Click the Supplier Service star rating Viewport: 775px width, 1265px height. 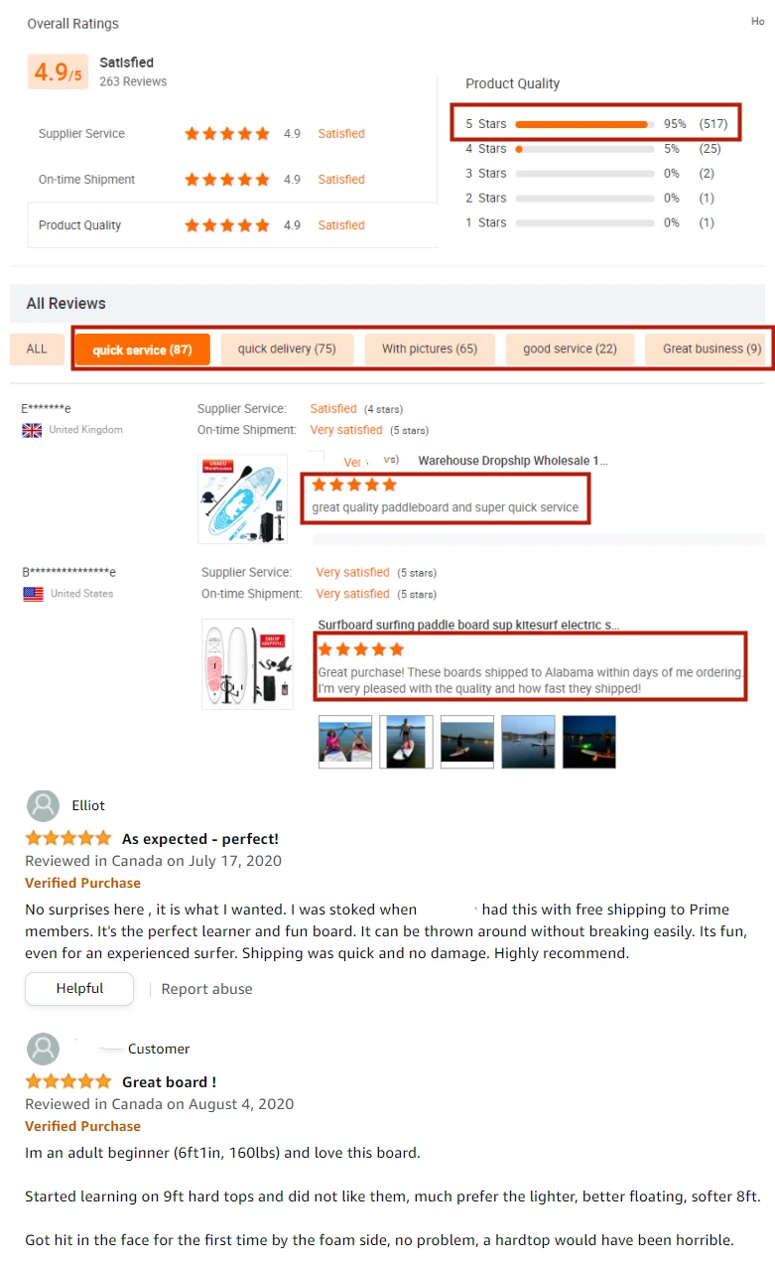tap(227, 134)
